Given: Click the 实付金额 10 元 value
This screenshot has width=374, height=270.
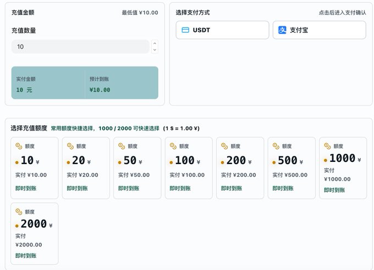Looking at the screenshot, I should tap(24, 90).
